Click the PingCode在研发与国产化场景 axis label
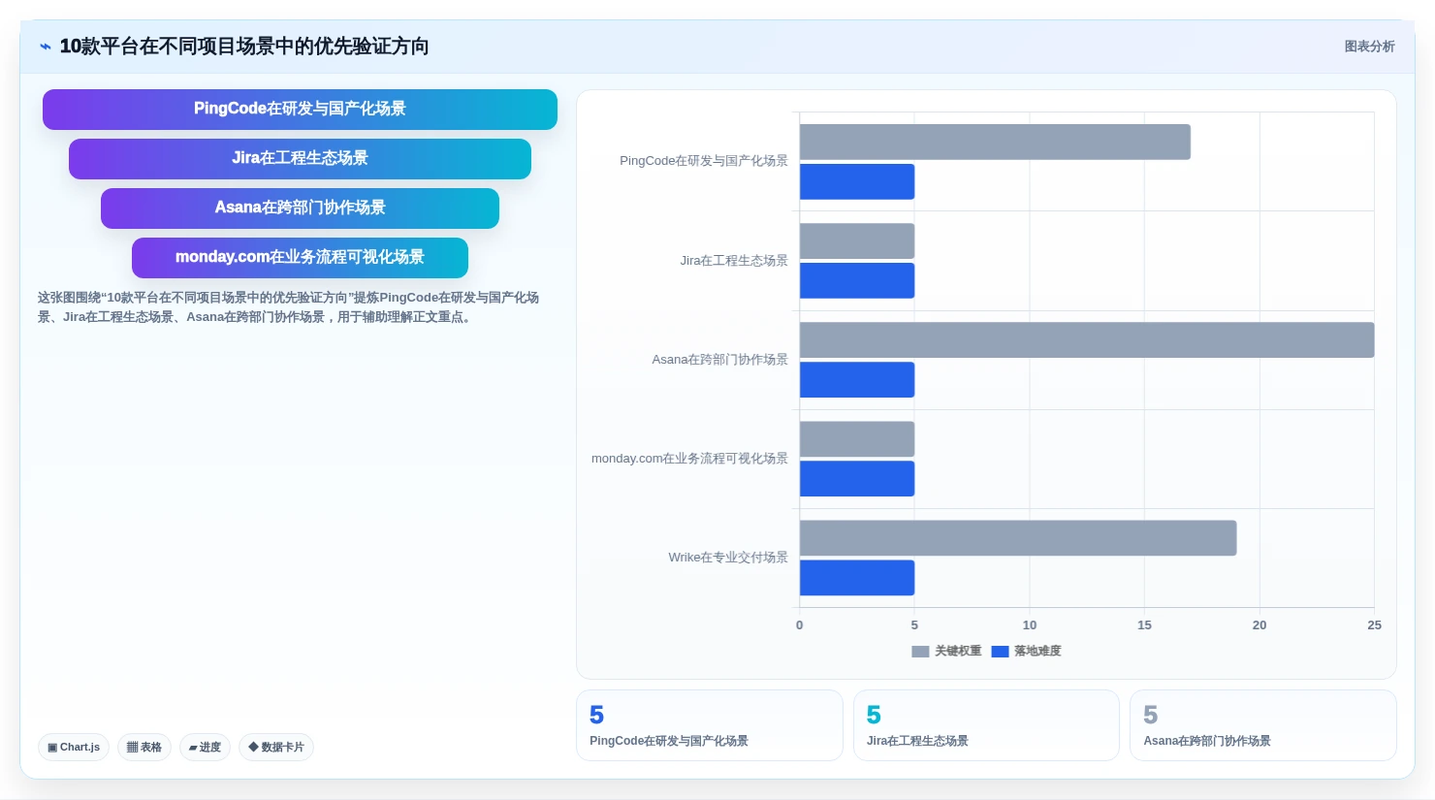 pyautogui.click(x=704, y=161)
